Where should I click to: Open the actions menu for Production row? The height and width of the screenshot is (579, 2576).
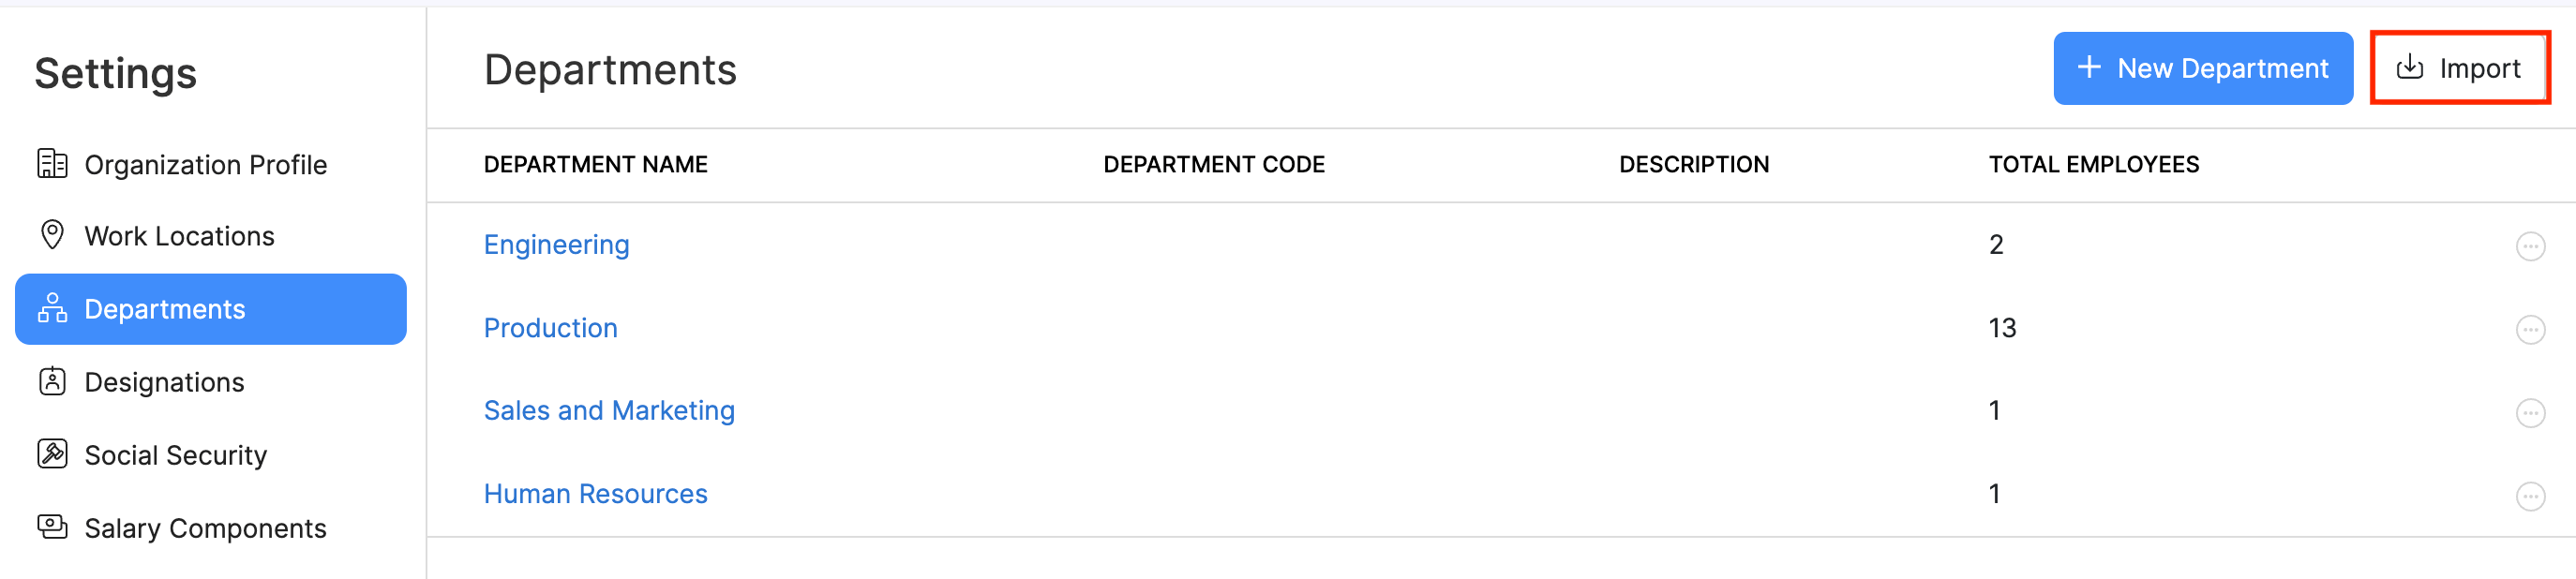[x=2532, y=329]
